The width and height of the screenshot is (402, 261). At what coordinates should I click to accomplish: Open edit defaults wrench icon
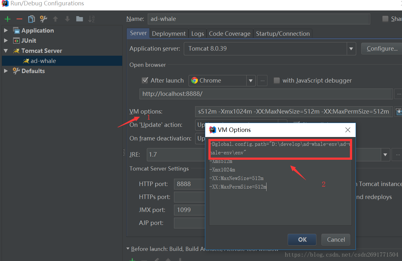pos(43,19)
